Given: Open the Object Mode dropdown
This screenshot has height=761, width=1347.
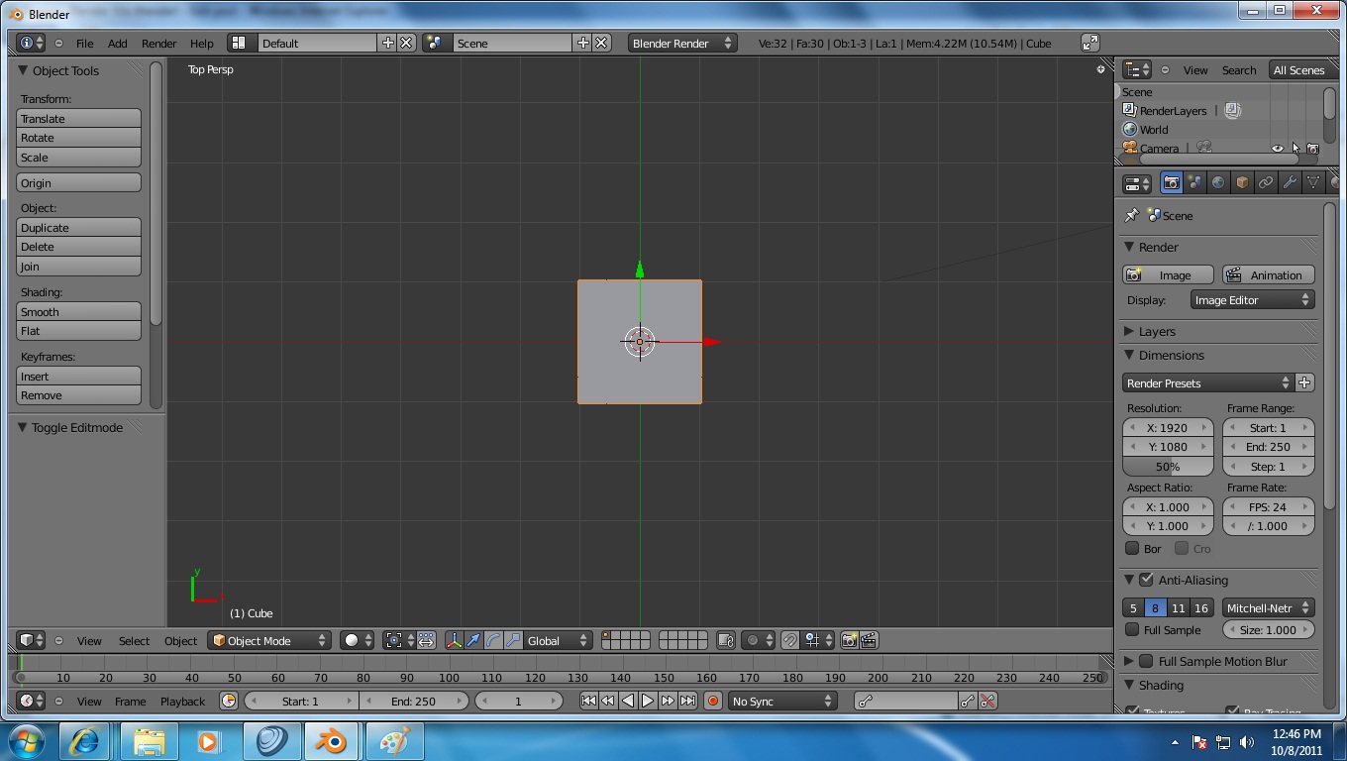Looking at the screenshot, I should coord(269,641).
